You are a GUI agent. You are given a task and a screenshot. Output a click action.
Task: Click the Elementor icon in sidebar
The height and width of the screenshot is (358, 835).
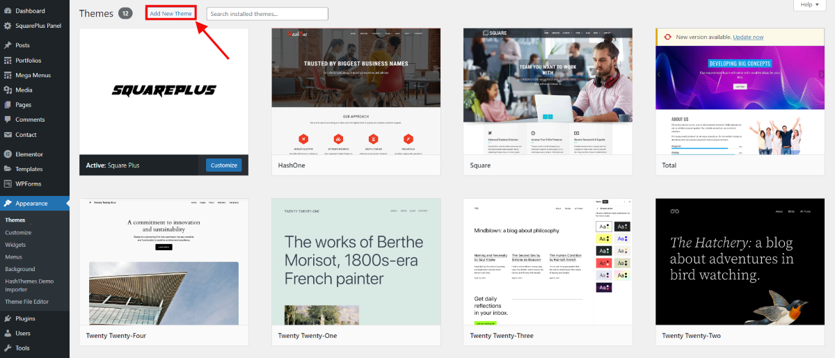(7, 154)
